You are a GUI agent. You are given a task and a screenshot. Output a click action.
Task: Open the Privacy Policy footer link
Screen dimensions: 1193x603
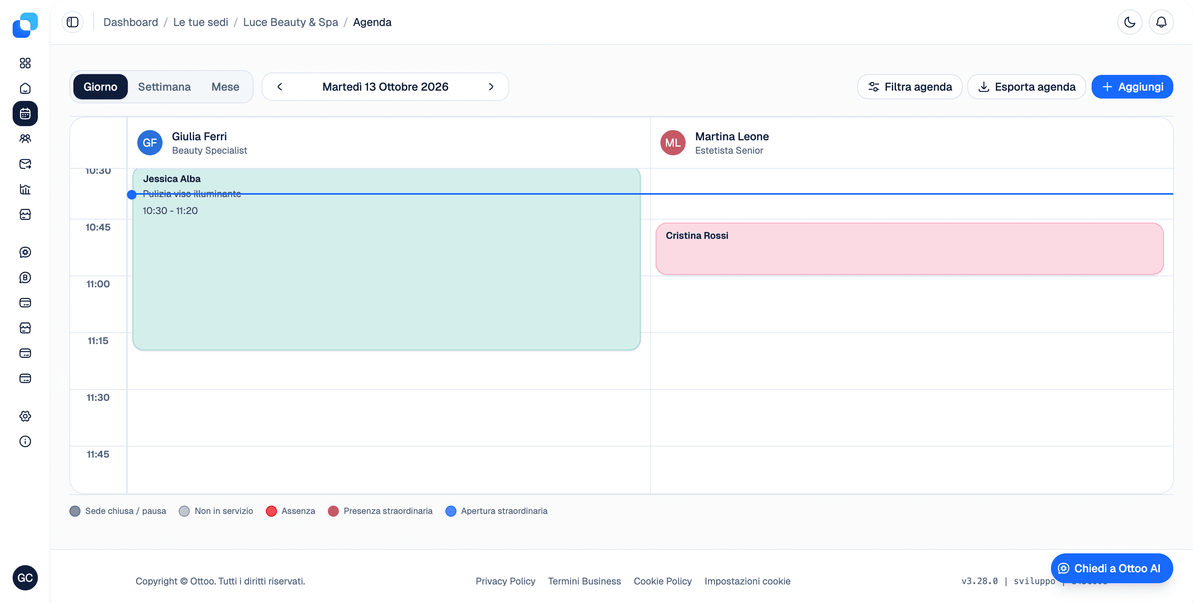click(505, 581)
